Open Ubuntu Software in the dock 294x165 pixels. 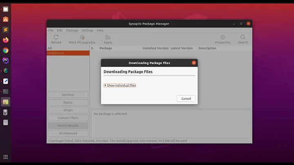coord(6,19)
